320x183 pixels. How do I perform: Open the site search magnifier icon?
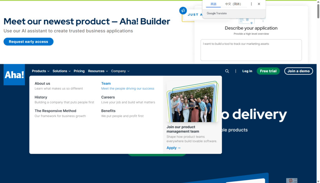tap(227, 71)
